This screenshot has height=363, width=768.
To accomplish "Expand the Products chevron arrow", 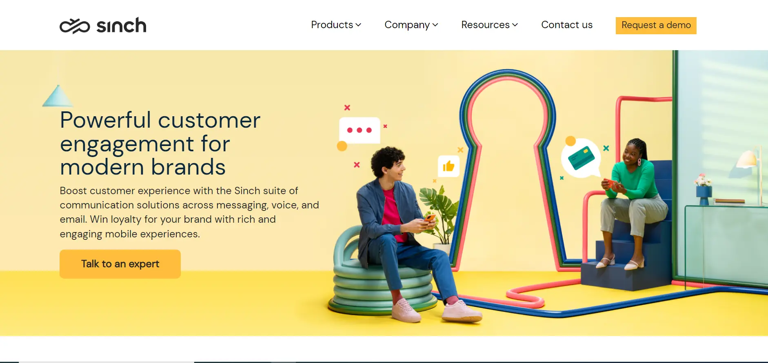I will click(x=358, y=25).
